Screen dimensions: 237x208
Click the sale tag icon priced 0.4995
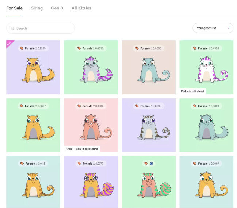coord(195,48)
